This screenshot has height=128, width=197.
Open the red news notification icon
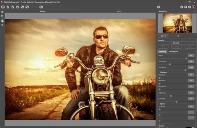pos(194,7)
